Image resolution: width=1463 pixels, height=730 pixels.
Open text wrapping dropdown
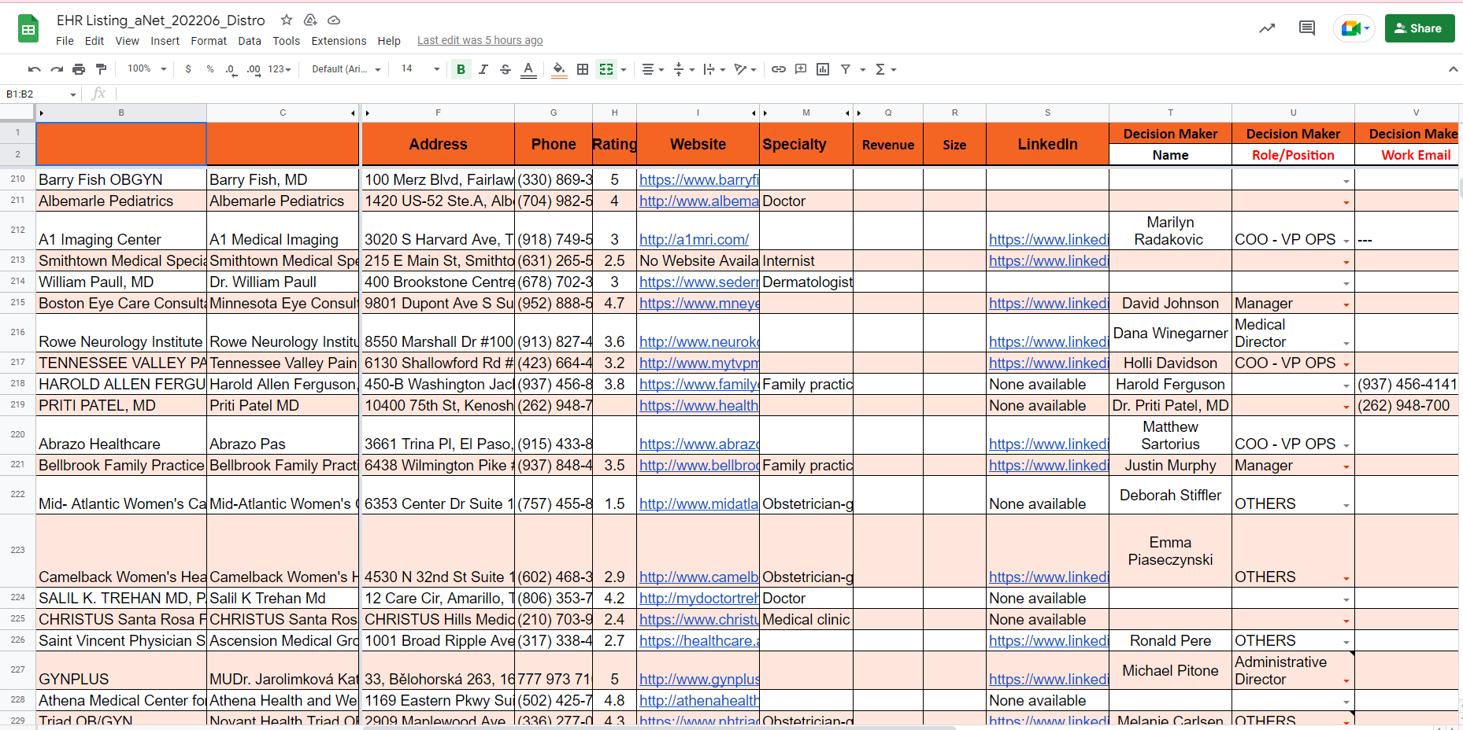pyautogui.click(x=714, y=69)
